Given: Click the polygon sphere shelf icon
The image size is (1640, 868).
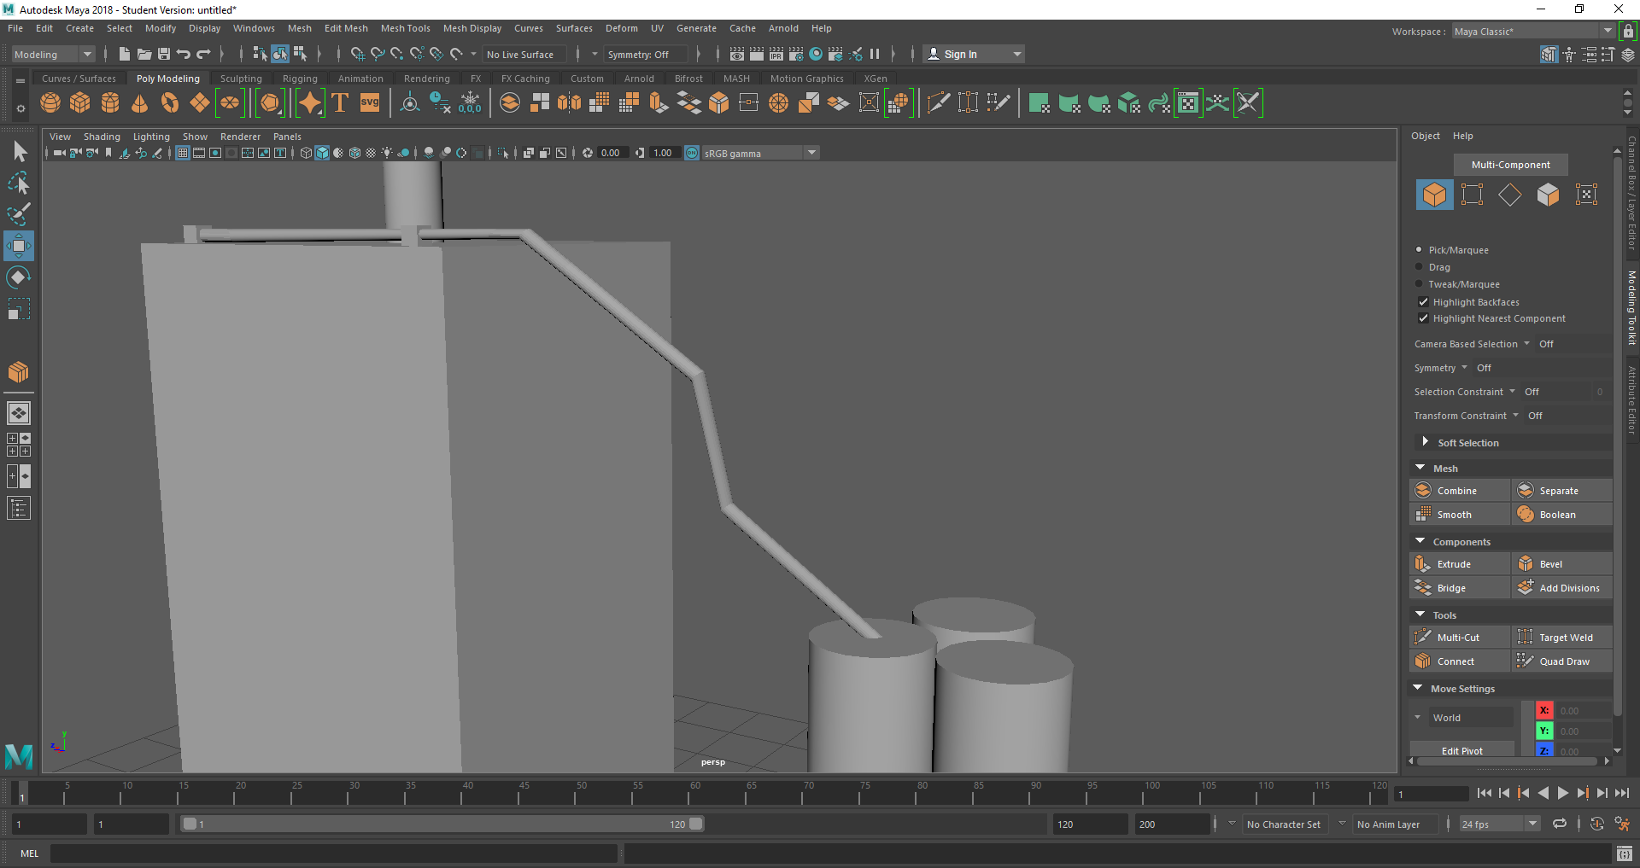Looking at the screenshot, I should pos(50,103).
